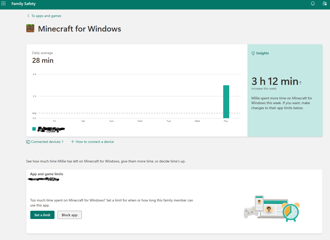Click the Connected devices monitor icon
The width and height of the screenshot is (330, 240).
[x=28, y=142]
